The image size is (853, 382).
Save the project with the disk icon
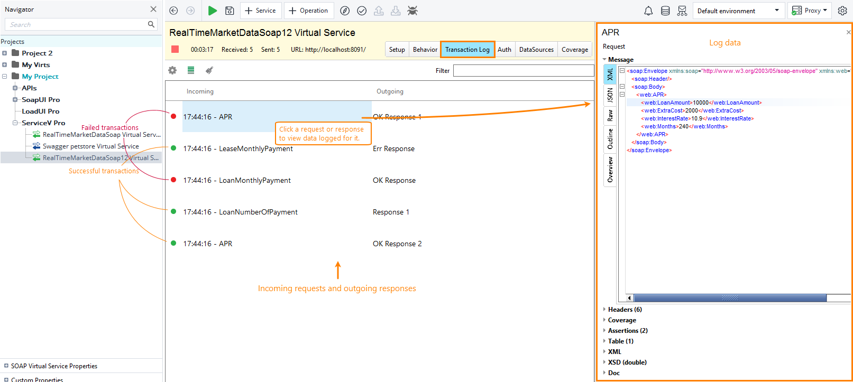pos(230,11)
